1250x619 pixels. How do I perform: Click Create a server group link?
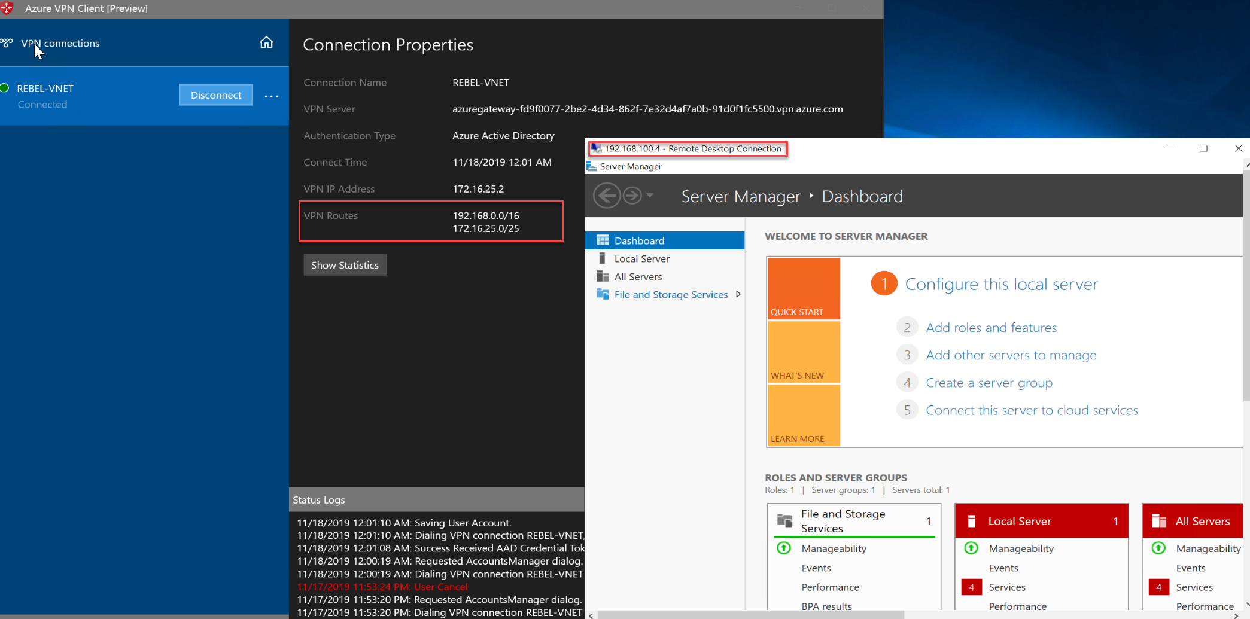989,383
